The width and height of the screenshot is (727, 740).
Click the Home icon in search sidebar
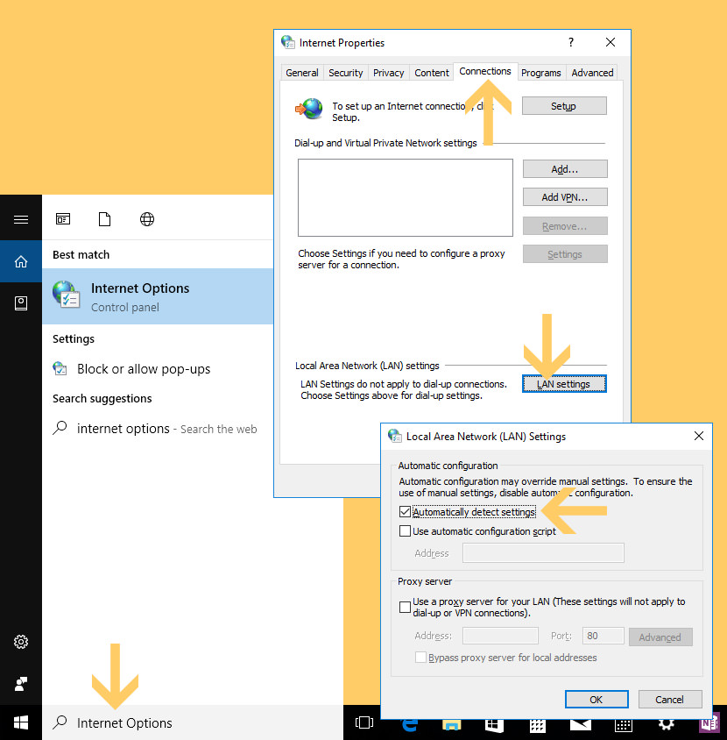click(x=21, y=261)
